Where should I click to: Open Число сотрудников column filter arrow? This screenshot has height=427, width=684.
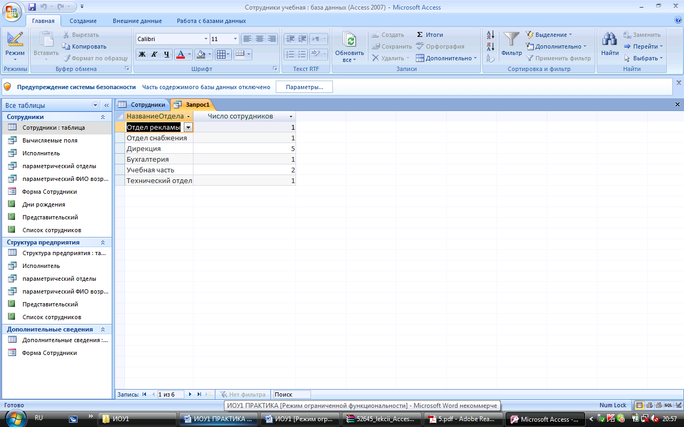pyautogui.click(x=291, y=116)
